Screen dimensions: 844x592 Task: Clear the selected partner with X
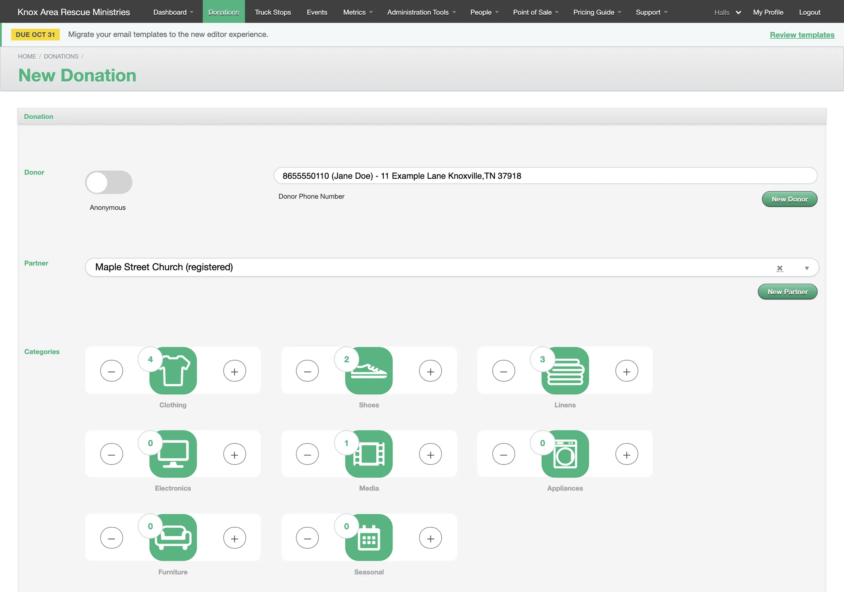[x=780, y=268]
